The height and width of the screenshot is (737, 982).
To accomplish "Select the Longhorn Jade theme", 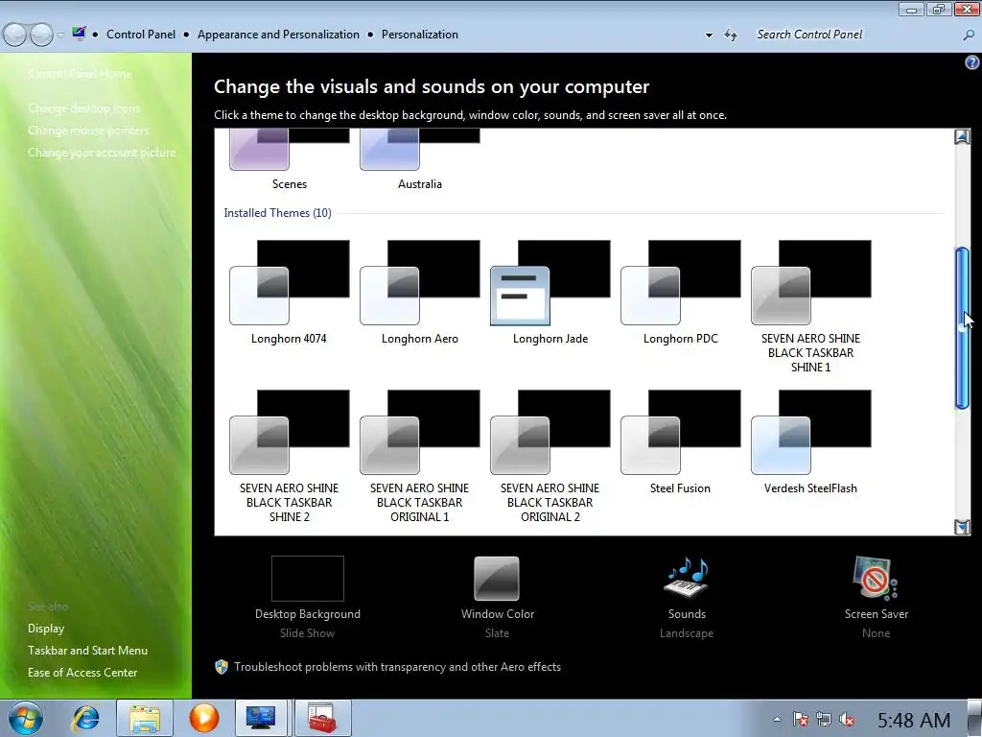I will click(x=549, y=292).
